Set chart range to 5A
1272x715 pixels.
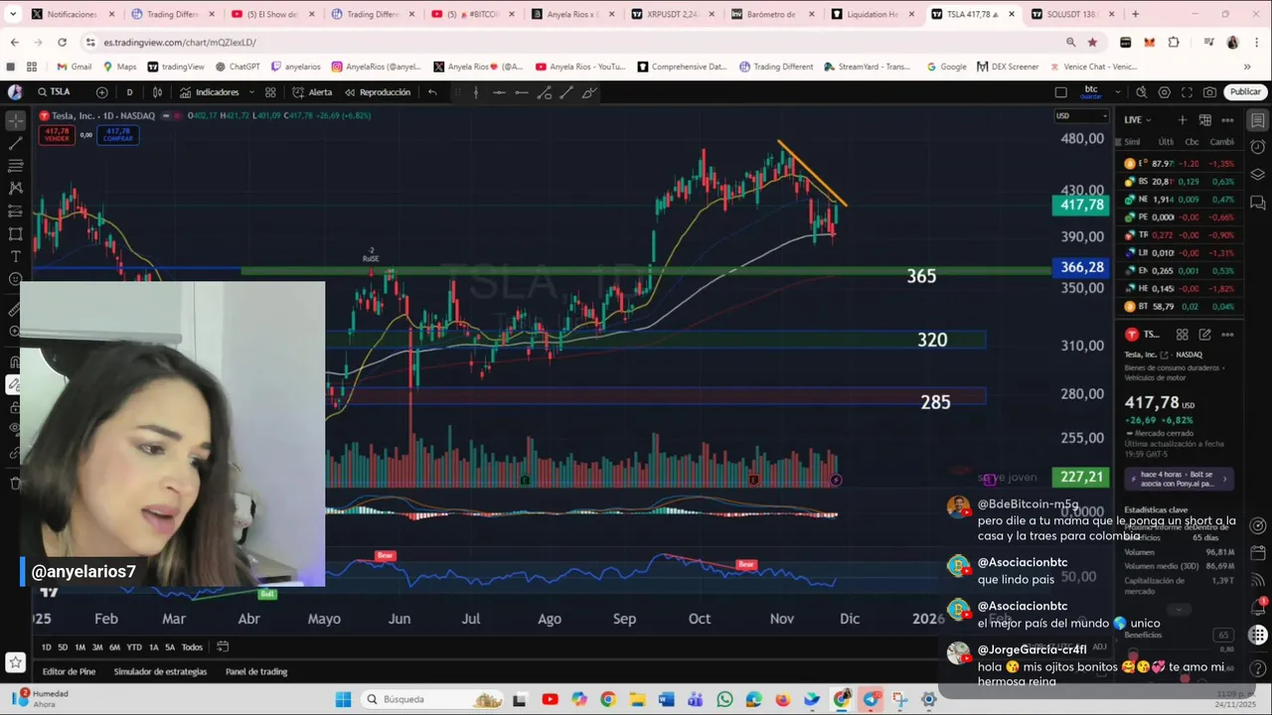pyautogui.click(x=170, y=647)
